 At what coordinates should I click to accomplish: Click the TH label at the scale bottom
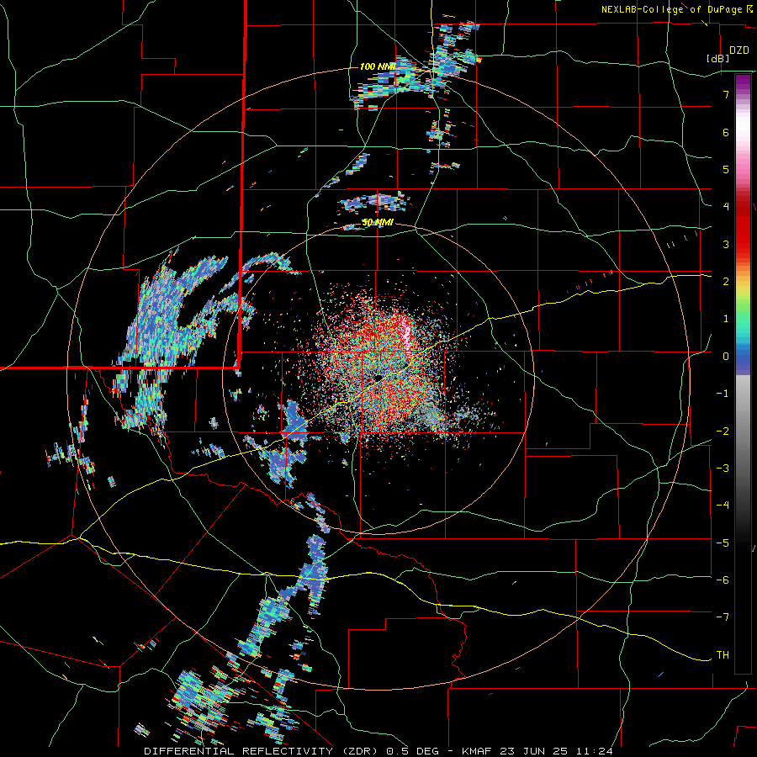[x=723, y=654]
